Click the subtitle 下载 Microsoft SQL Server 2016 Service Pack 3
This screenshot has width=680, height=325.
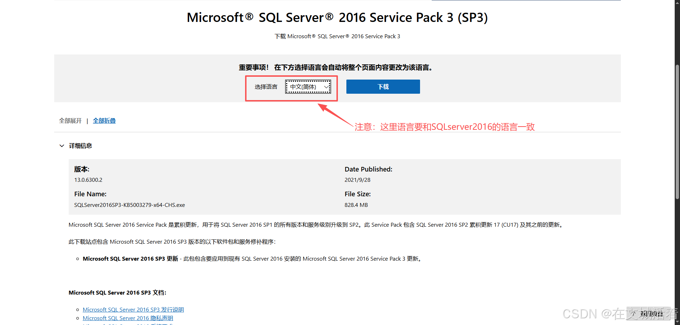[337, 36]
